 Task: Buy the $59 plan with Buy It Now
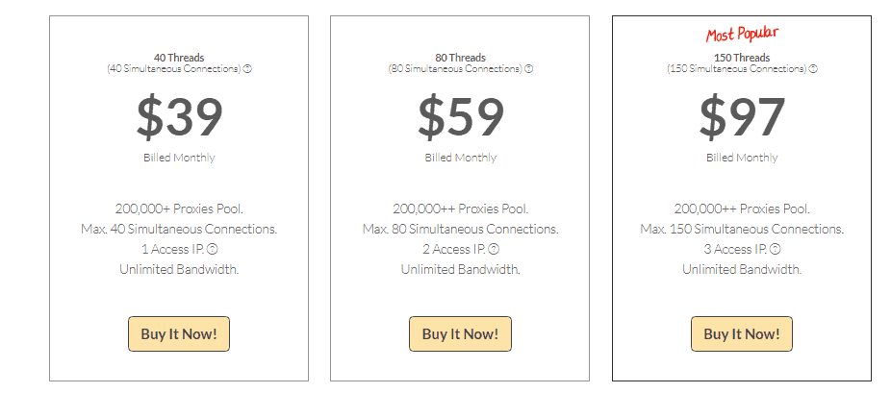coord(460,334)
